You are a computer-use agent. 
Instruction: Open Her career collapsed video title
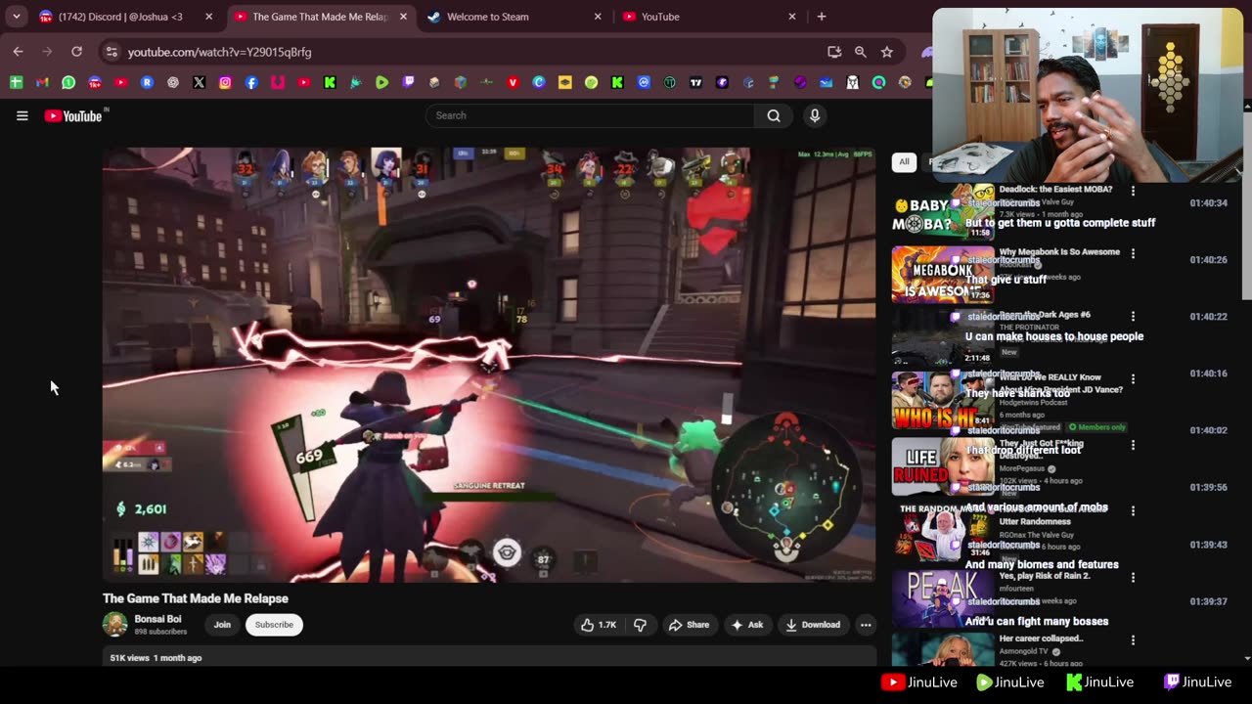pos(1041,638)
